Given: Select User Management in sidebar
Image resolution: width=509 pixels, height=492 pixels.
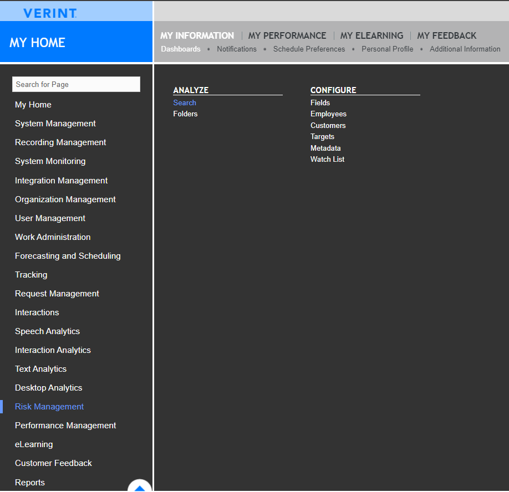Looking at the screenshot, I should point(50,218).
